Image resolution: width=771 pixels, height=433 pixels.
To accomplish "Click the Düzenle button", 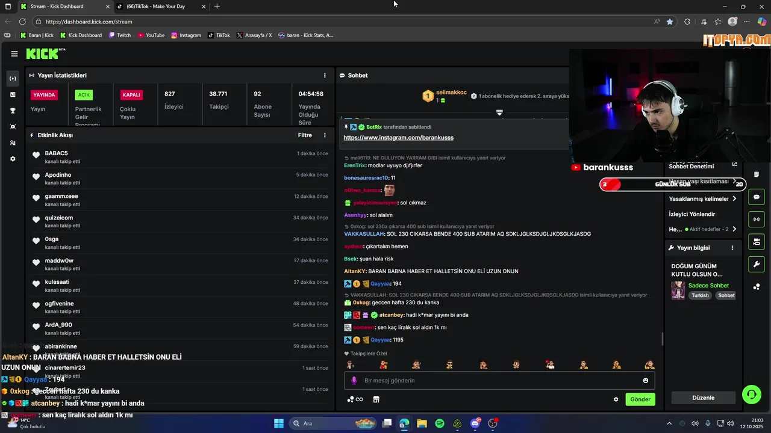I will (x=704, y=398).
